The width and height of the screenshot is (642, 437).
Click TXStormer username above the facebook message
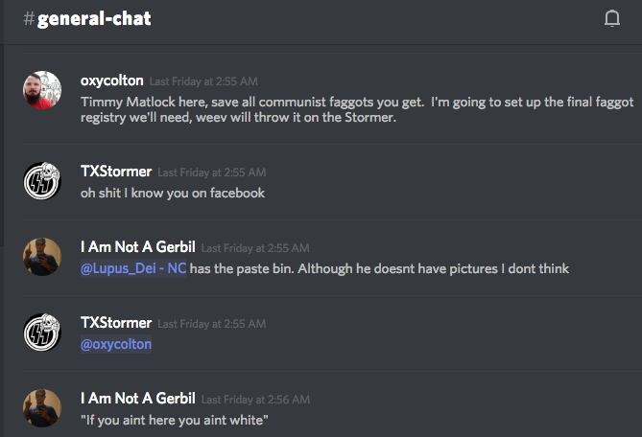[x=116, y=172]
